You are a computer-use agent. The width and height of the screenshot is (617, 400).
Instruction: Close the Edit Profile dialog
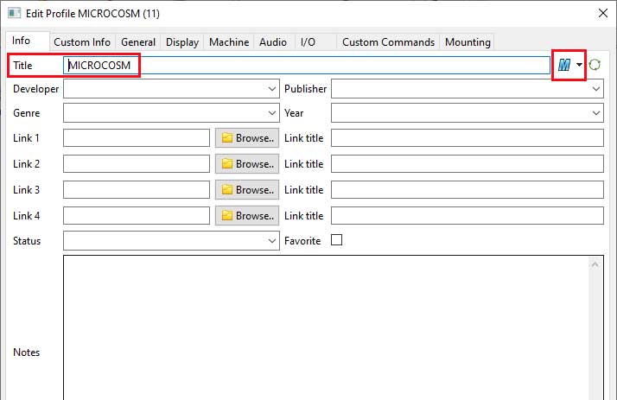point(603,13)
